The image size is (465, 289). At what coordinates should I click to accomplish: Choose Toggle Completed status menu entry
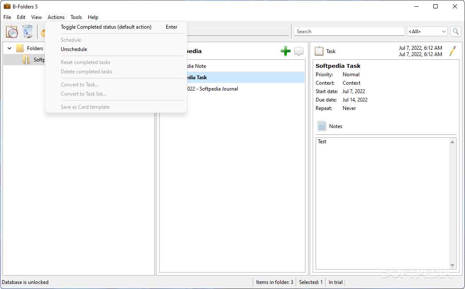tap(116, 27)
